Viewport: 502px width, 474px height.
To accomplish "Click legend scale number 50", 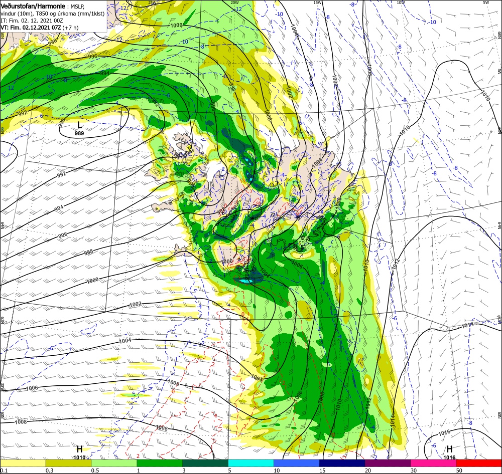I will [x=459, y=470].
